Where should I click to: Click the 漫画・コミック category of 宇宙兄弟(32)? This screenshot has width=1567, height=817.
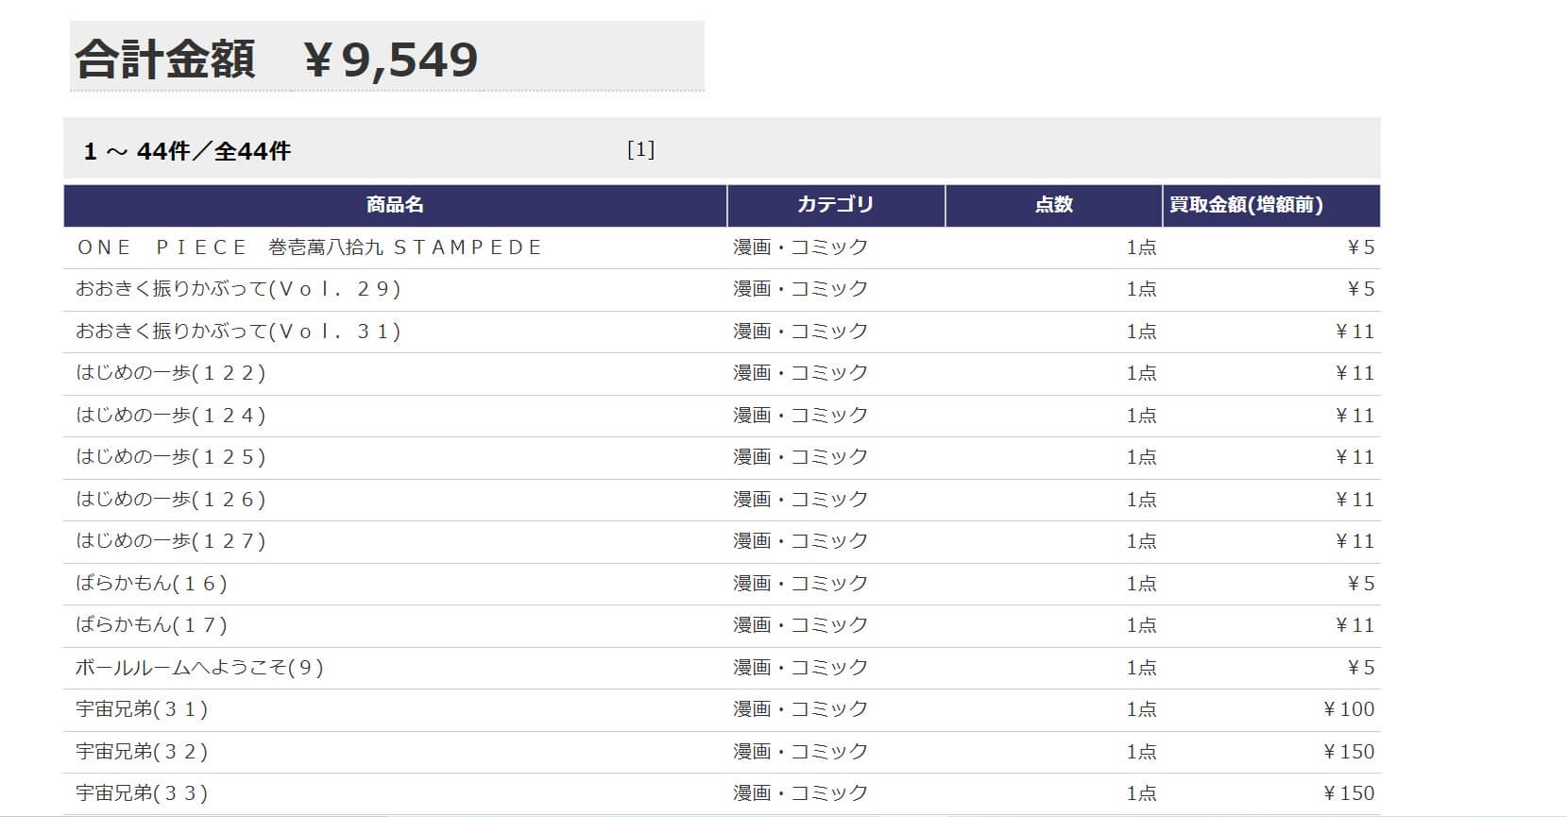click(800, 752)
